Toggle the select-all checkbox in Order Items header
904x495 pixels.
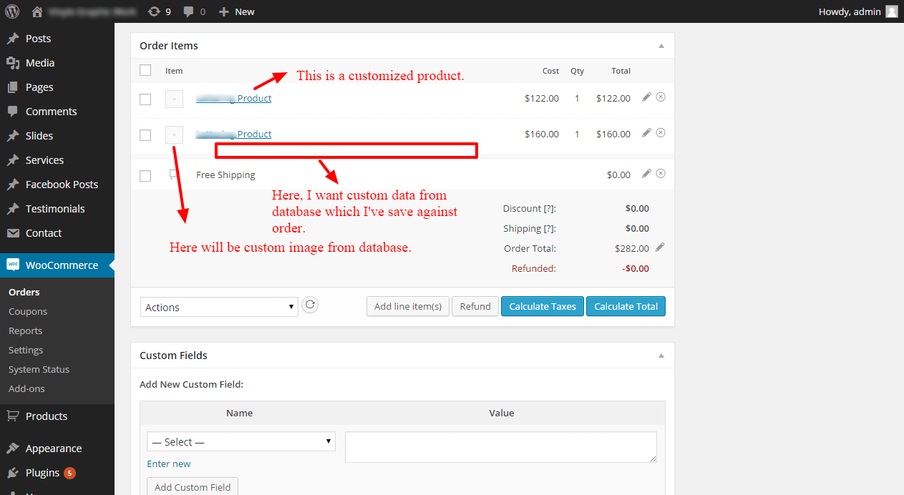[x=145, y=70]
